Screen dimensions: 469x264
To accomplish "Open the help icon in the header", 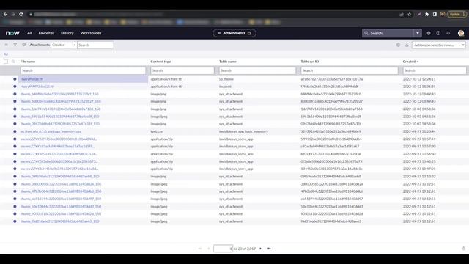I will point(438,33).
